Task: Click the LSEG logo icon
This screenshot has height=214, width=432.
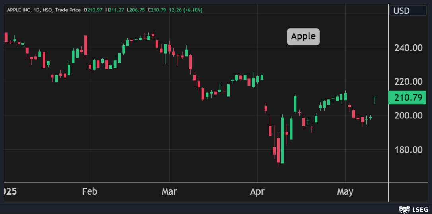Action: pos(404,209)
